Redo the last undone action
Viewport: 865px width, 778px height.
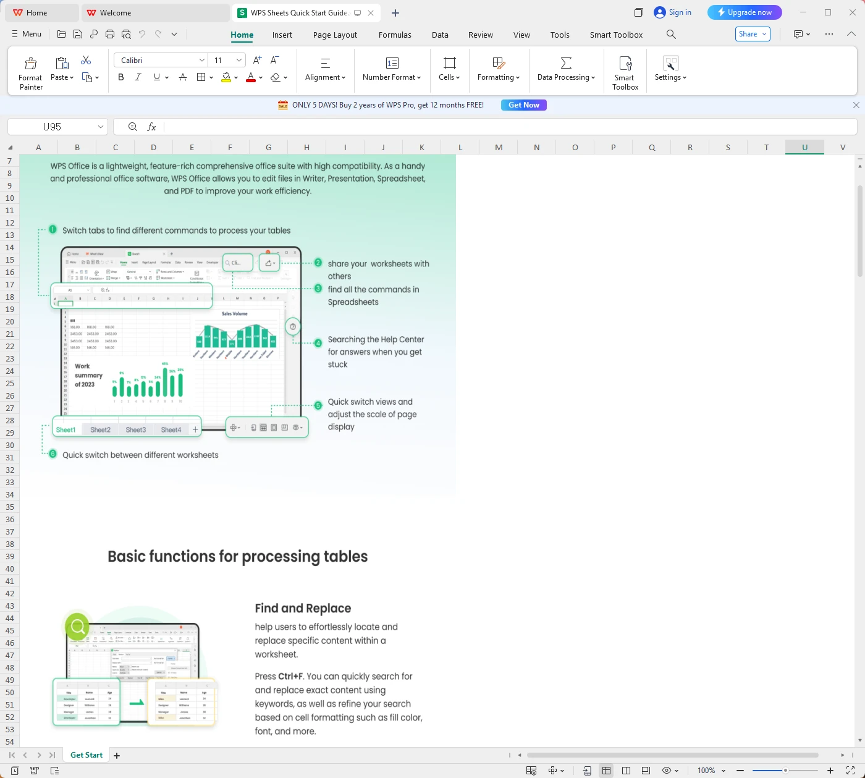pyautogui.click(x=158, y=35)
